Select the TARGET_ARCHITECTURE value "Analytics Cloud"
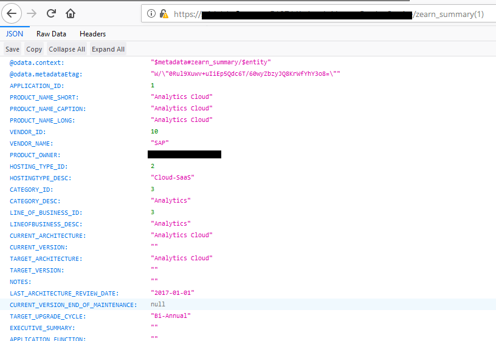The height and width of the screenshot is (341, 496). (x=182, y=258)
